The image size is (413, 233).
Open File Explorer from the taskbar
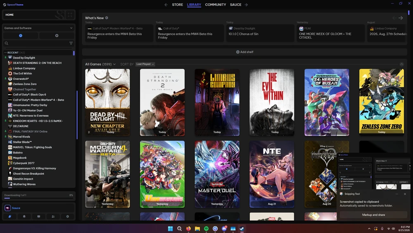point(197,228)
